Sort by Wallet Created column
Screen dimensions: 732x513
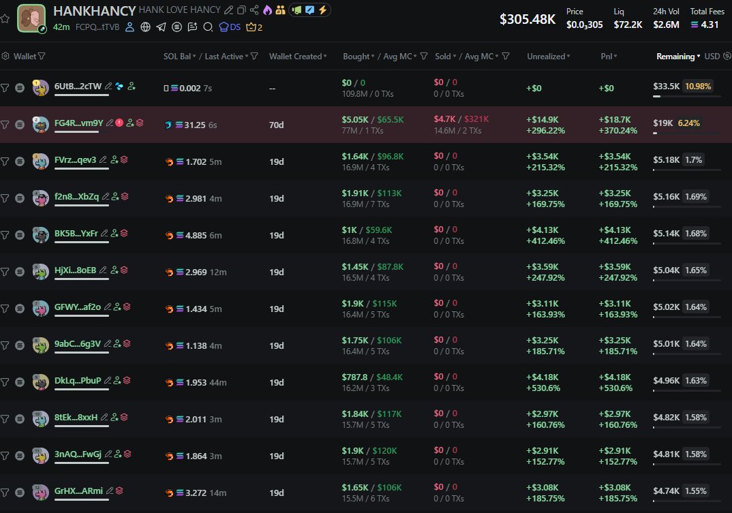297,57
